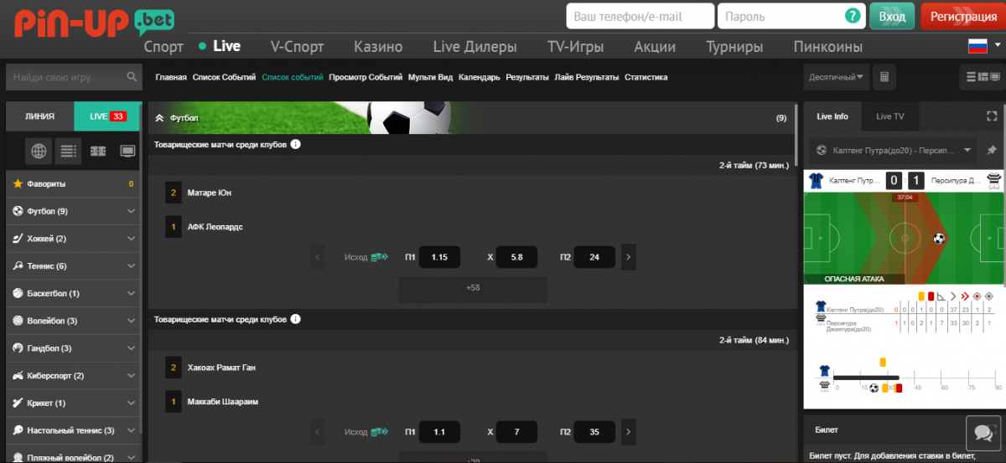Switch to the ЛИНИЯ tab

40,116
